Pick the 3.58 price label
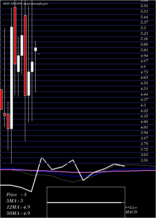Image resolution: width=156 pixels, height=218 pixels. 144,160
